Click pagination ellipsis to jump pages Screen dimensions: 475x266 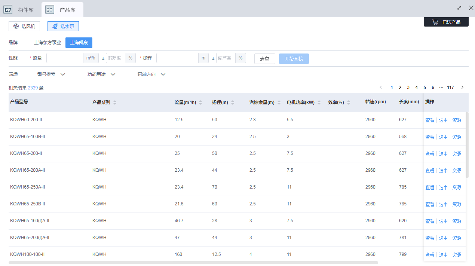tap(441, 88)
